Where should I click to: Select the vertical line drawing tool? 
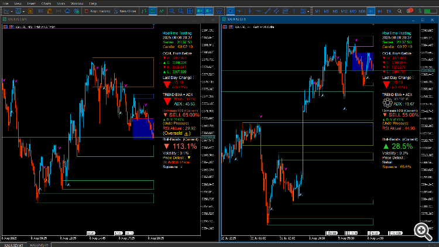(249, 11)
